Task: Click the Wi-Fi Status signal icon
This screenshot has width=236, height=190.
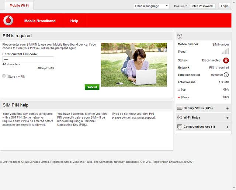Action: pyautogui.click(x=180, y=117)
